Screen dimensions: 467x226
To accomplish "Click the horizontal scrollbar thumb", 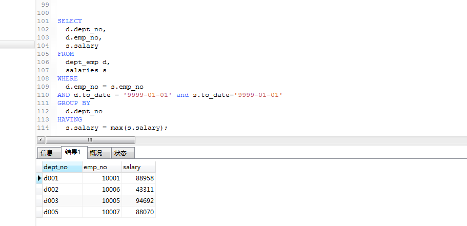I will click(90, 140).
